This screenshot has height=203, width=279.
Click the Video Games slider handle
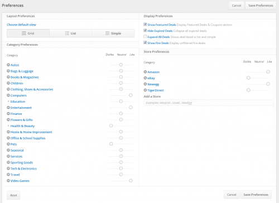[131, 181]
